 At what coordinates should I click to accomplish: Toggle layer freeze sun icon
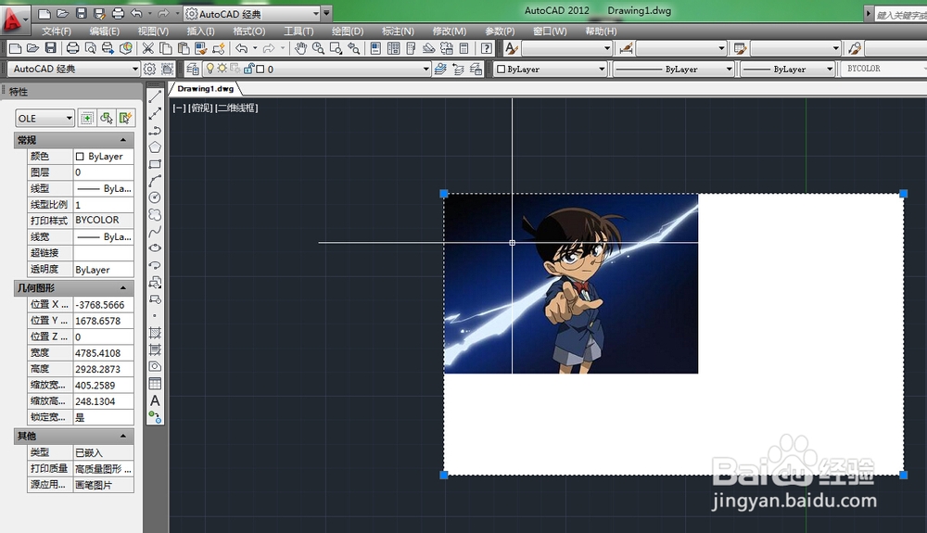pos(222,70)
